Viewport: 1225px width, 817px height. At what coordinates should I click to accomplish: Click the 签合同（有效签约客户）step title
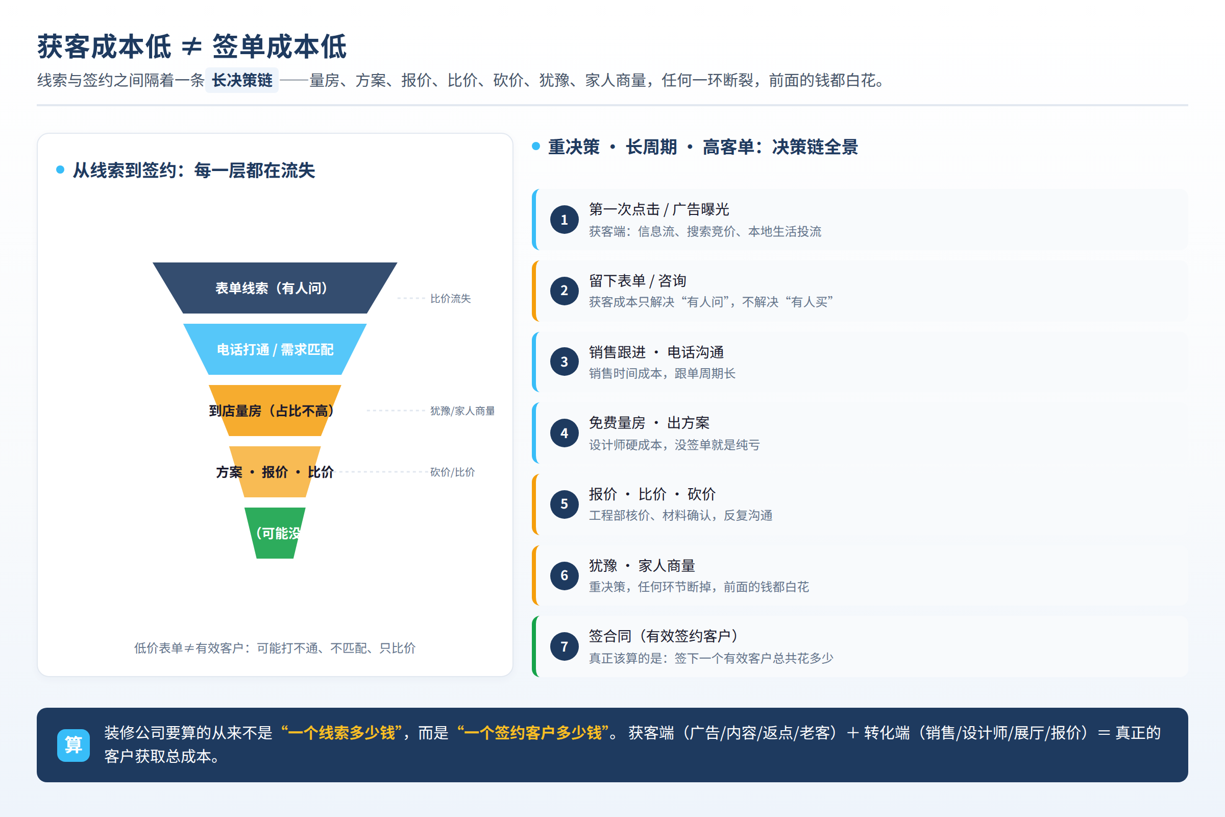[664, 636]
